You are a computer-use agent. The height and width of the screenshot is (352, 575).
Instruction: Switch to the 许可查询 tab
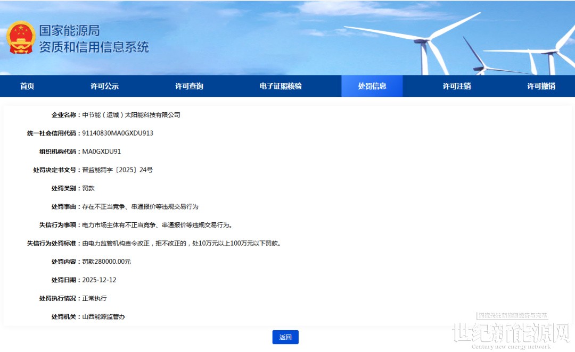click(189, 86)
